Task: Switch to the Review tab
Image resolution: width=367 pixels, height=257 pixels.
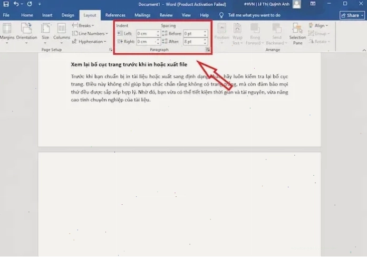Action: click(166, 15)
